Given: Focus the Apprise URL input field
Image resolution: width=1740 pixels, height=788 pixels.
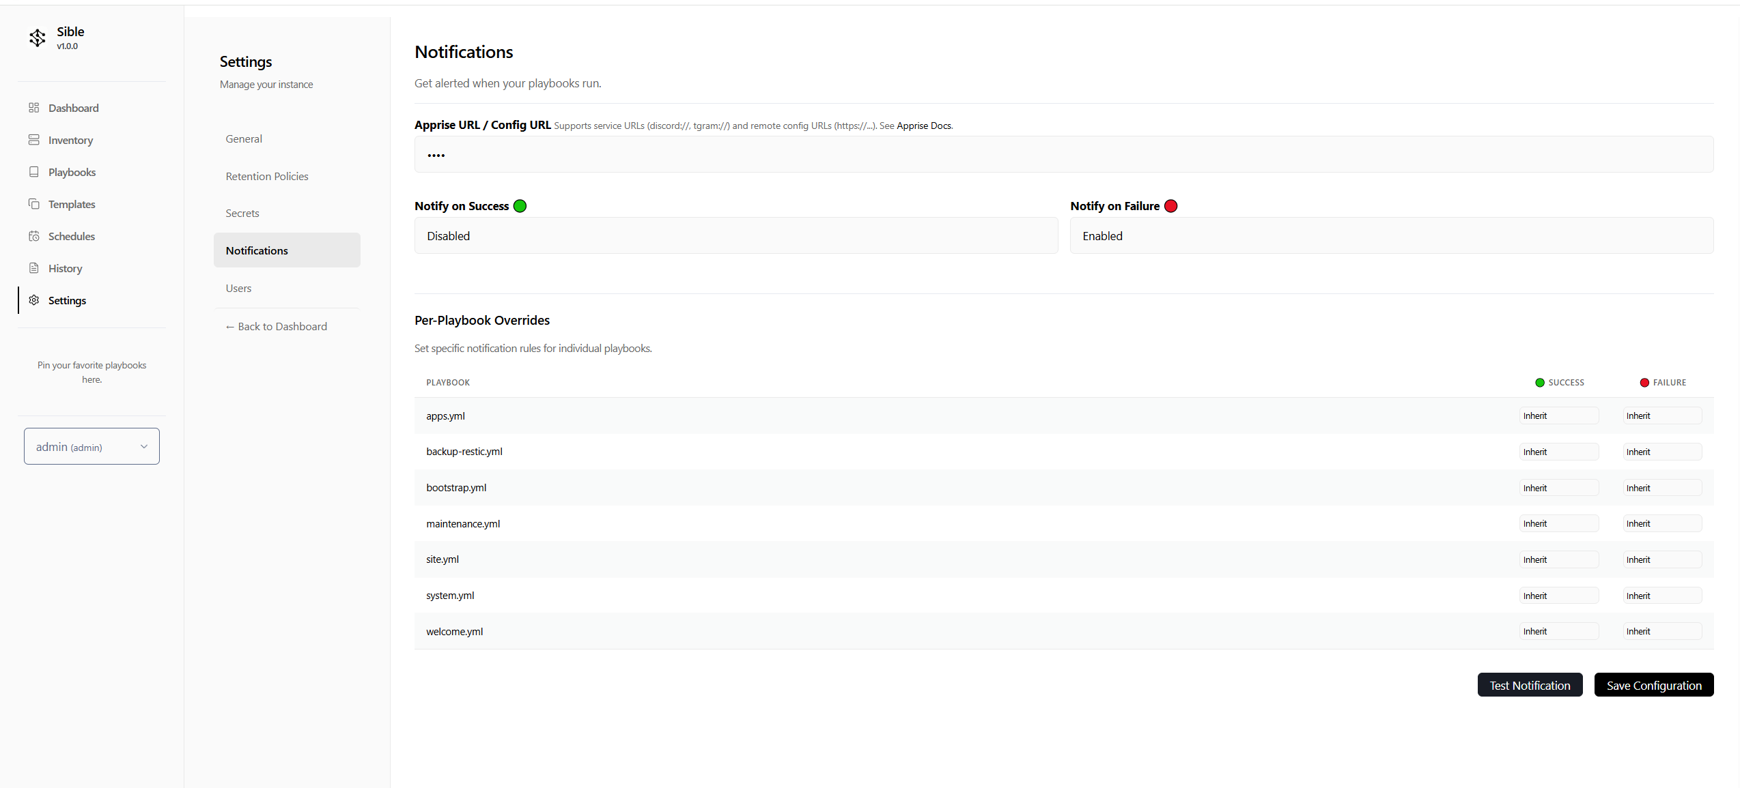Looking at the screenshot, I should [x=1063, y=155].
